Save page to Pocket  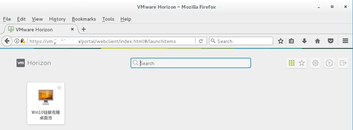point(331,41)
